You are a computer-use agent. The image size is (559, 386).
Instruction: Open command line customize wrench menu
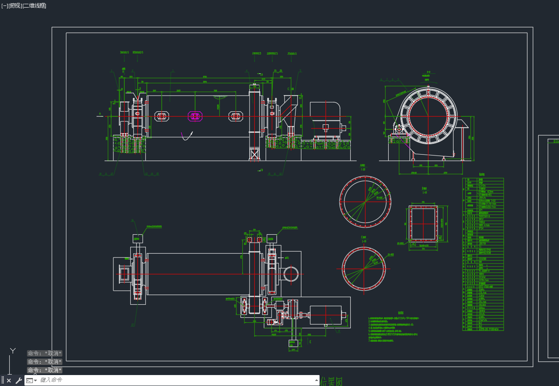coord(19,381)
